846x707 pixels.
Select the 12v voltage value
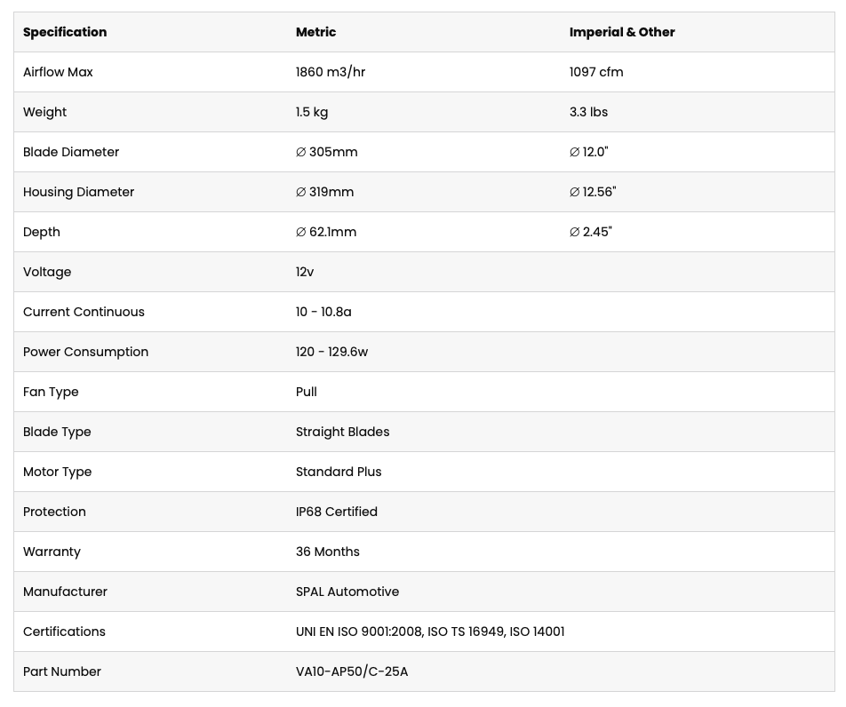pyautogui.click(x=305, y=272)
